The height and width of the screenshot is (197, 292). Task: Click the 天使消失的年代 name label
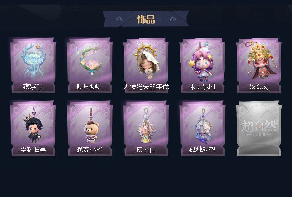pos(146,87)
